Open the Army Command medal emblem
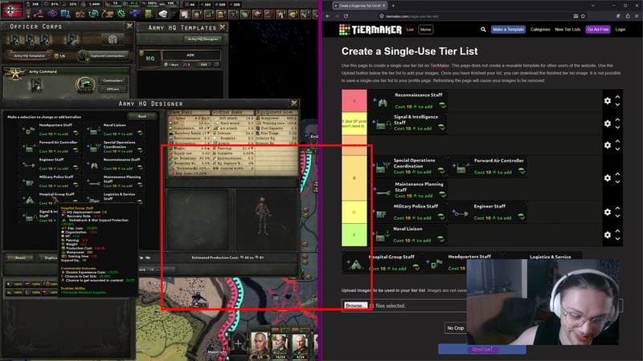Image resolution: width=643 pixels, height=361 pixels. tap(15, 75)
